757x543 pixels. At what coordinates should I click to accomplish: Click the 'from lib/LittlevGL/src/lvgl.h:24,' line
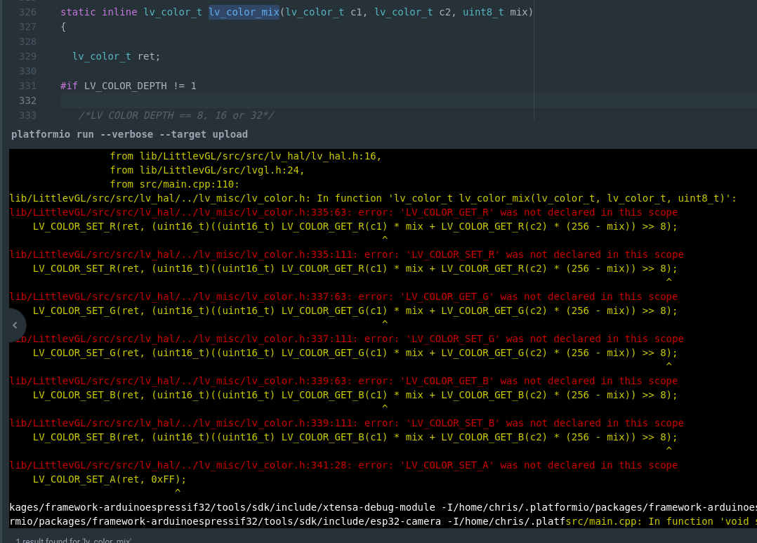tap(207, 170)
